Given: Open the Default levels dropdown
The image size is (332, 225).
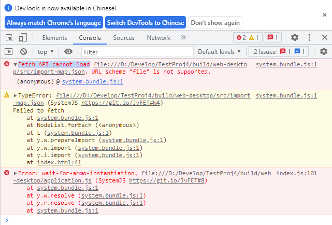Looking at the screenshot, I should [220, 51].
